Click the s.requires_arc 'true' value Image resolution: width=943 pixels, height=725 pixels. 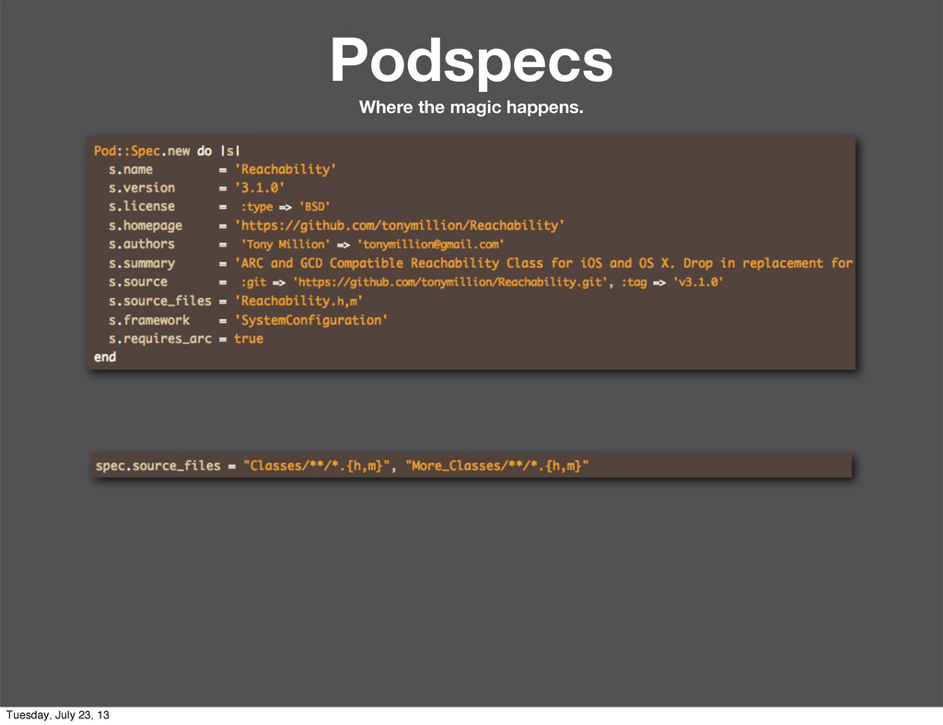tap(249, 339)
